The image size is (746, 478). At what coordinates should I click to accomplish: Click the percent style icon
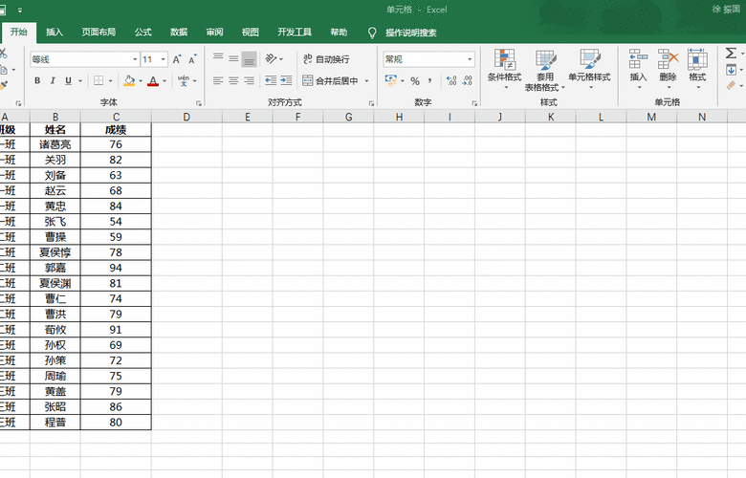pyautogui.click(x=415, y=81)
